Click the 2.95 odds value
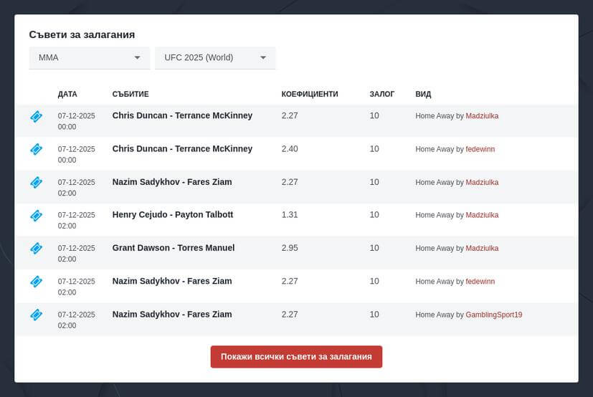The width and height of the screenshot is (593, 397). (x=290, y=248)
